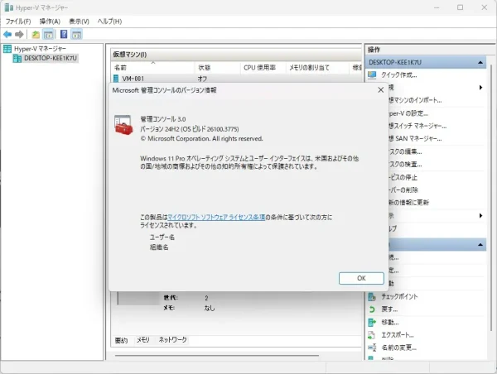497x374 pixels.
Task: Switch to the ネットワーク tab
Action: click(173, 340)
